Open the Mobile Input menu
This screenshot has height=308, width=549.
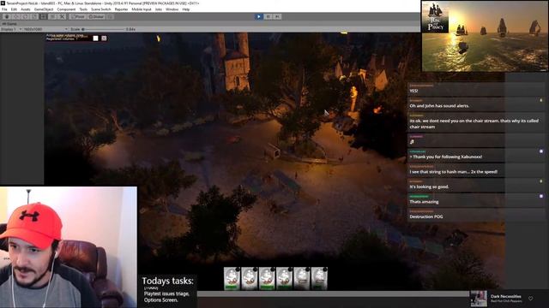(142, 9)
